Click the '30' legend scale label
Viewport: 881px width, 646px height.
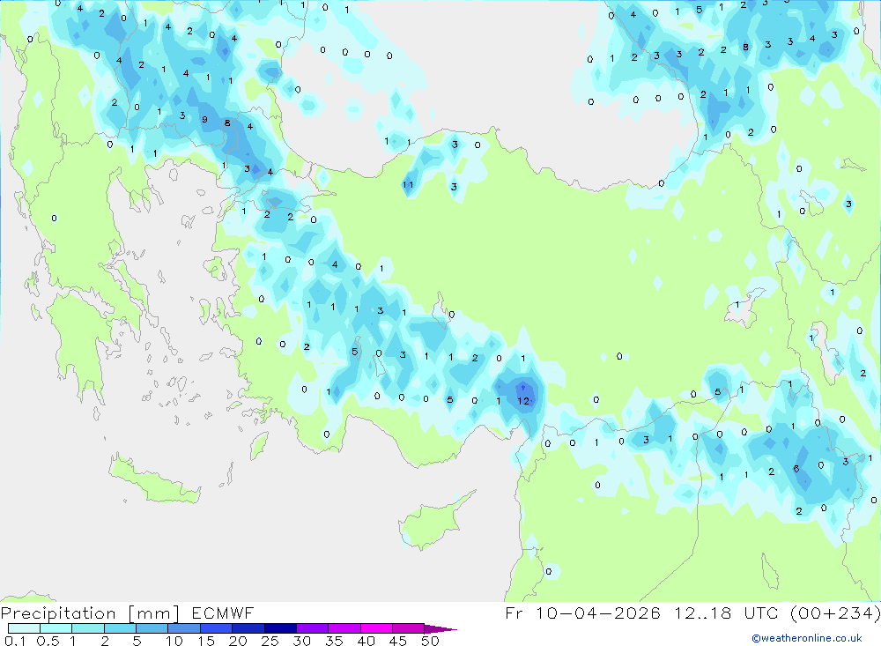[301, 641]
